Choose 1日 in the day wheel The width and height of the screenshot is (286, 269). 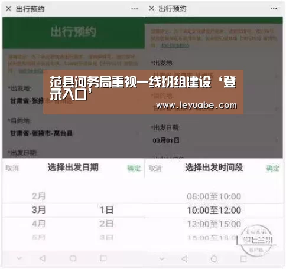[106, 210]
